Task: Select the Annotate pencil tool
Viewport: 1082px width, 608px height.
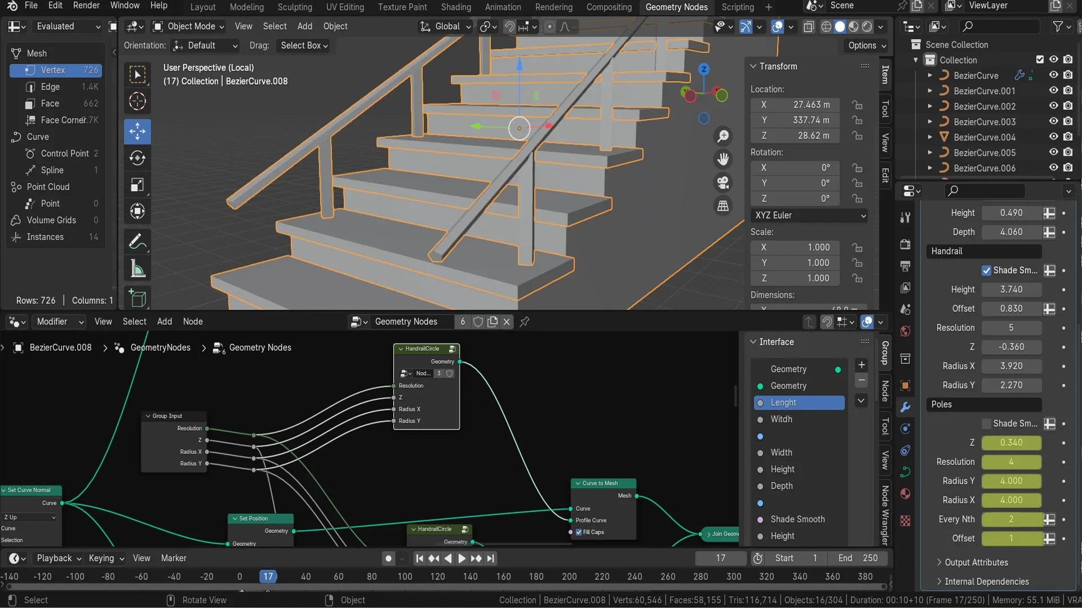Action: [x=137, y=242]
